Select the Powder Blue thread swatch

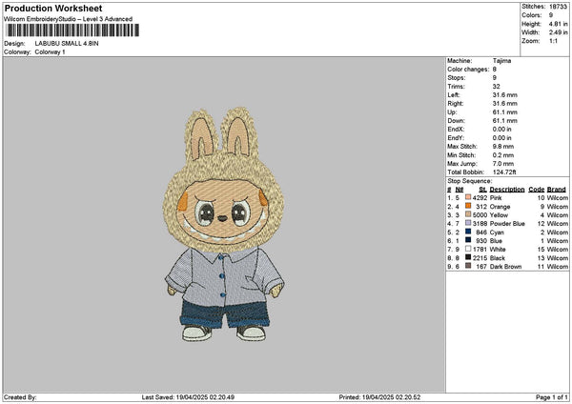468,223
